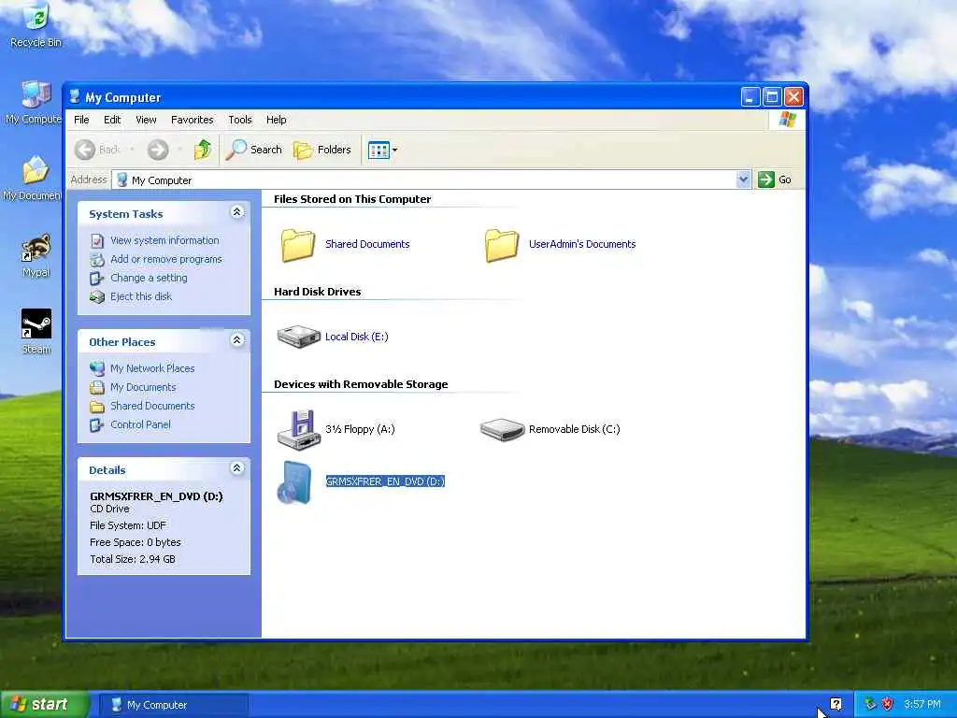
Task: Open the Back history dropdown arrow
Action: (x=131, y=150)
